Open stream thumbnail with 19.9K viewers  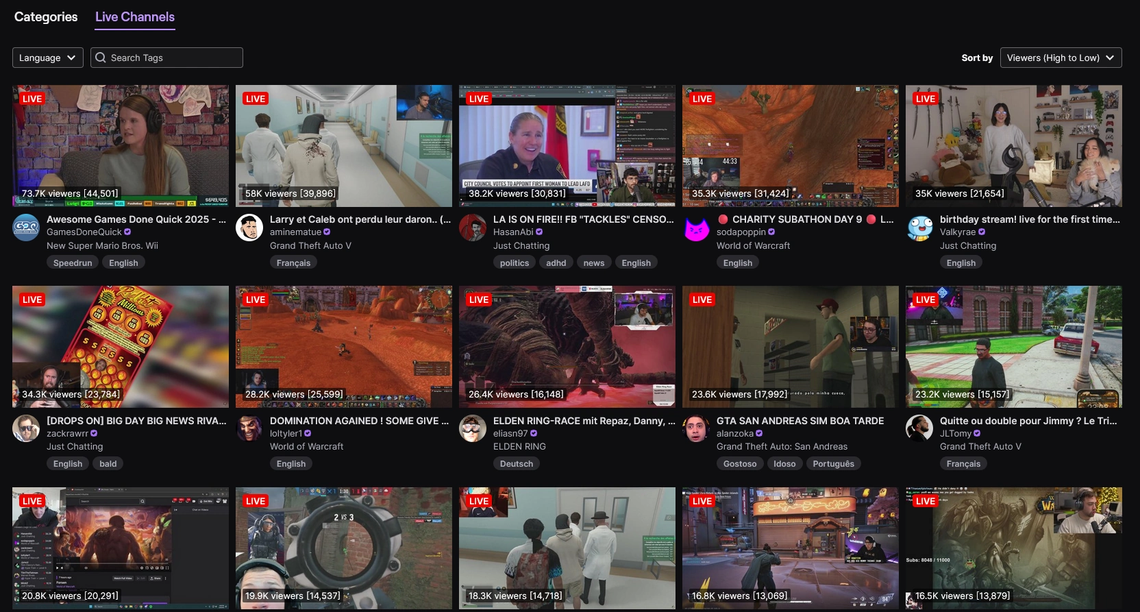pos(344,548)
